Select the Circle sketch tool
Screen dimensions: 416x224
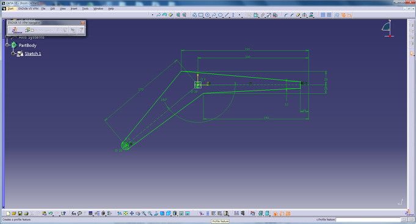point(208,15)
